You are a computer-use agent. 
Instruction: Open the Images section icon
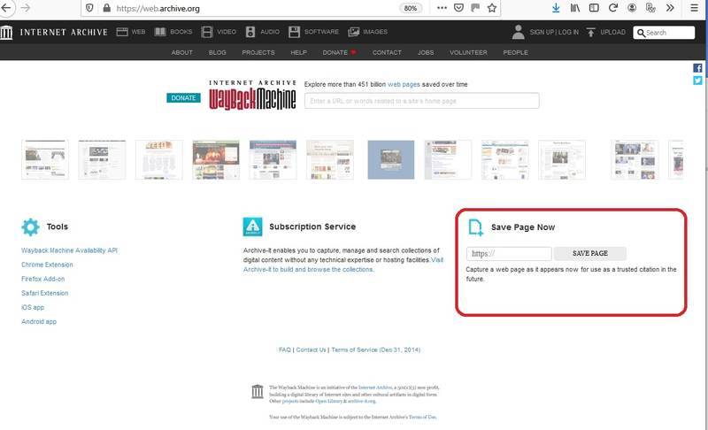click(353, 32)
